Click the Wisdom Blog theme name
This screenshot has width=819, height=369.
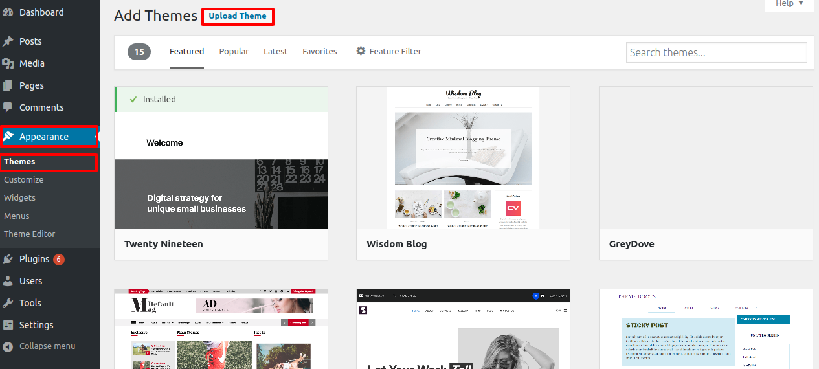(397, 244)
